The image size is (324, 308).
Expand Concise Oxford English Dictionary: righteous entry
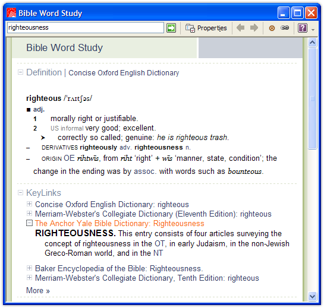29,204
